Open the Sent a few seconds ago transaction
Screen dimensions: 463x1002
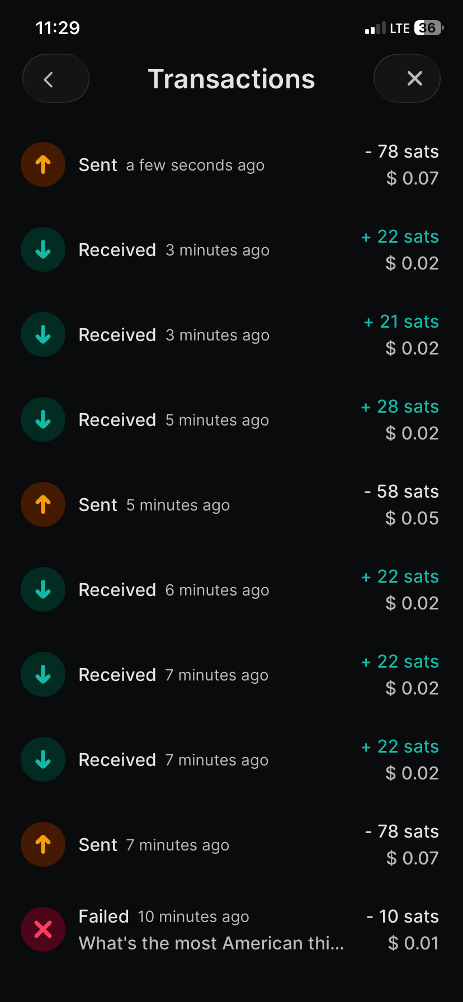(x=171, y=166)
